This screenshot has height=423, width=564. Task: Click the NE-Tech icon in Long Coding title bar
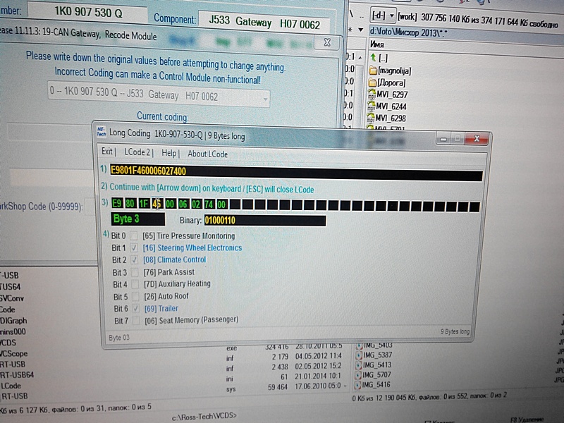tap(102, 133)
